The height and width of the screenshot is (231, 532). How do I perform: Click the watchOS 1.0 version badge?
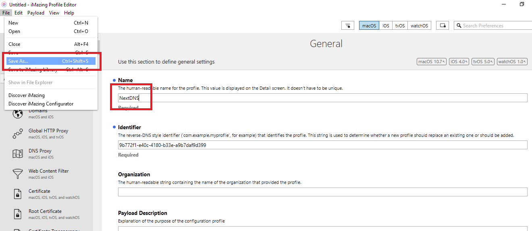[512, 62]
